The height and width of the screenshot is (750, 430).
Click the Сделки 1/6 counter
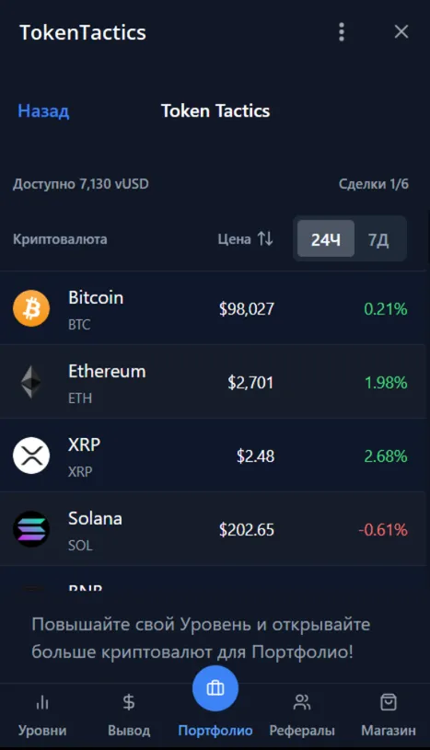[374, 184]
